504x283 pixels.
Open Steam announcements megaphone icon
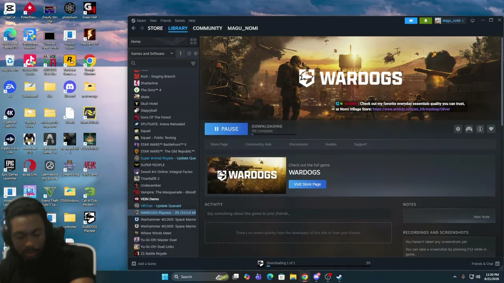(x=411, y=20)
